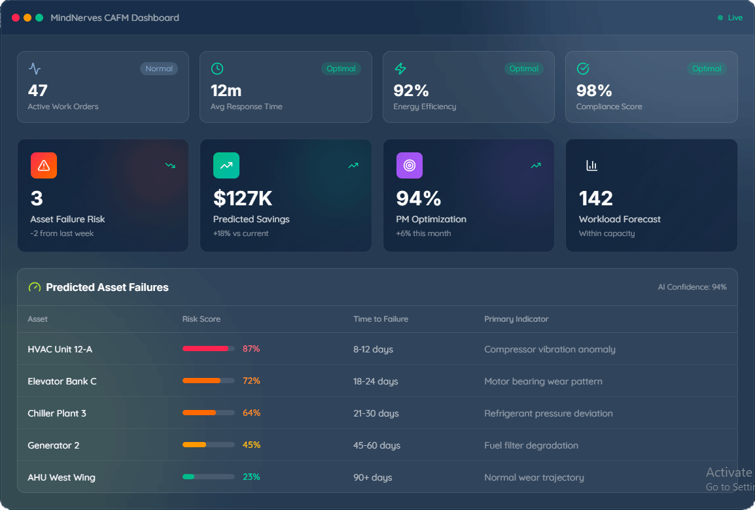The width and height of the screenshot is (755, 510).
Task: Click the Normal badge on Active Work Orders card
Action: point(159,68)
